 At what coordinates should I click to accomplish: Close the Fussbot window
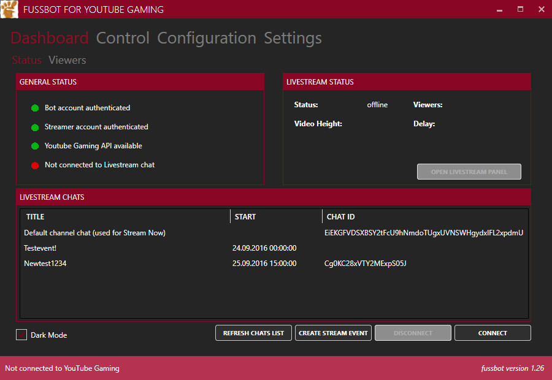point(542,9)
